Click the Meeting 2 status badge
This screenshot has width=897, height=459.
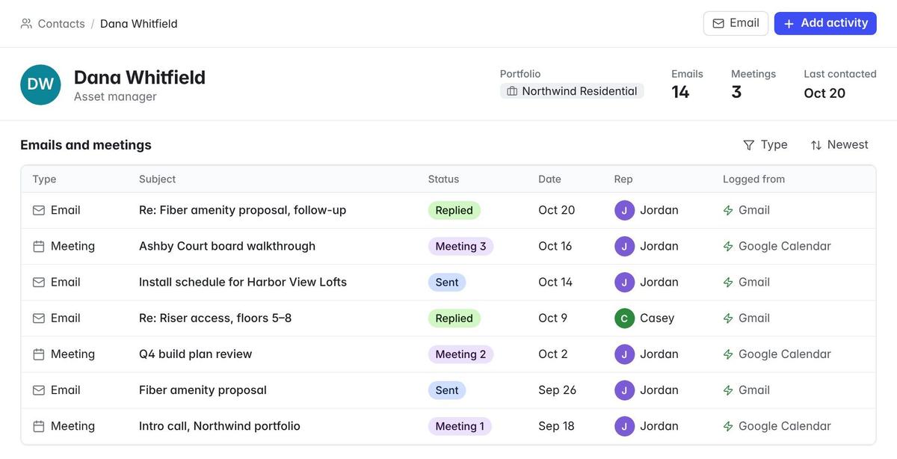(460, 354)
